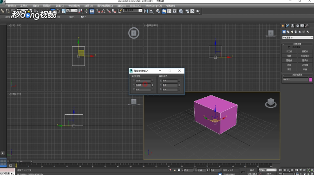Viewport: 314px width, 175px height.
Task: Click Render Production teapot icon
Action: coord(198,11)
